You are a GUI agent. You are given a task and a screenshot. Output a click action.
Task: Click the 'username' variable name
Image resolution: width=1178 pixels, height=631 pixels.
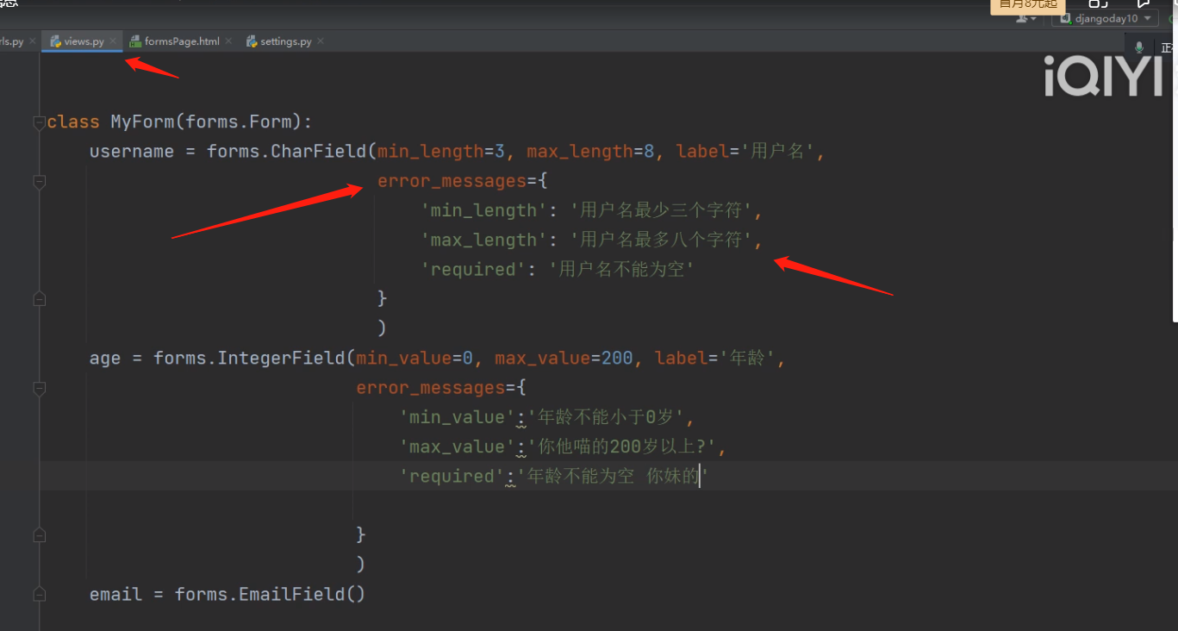[x=132, y=152]
